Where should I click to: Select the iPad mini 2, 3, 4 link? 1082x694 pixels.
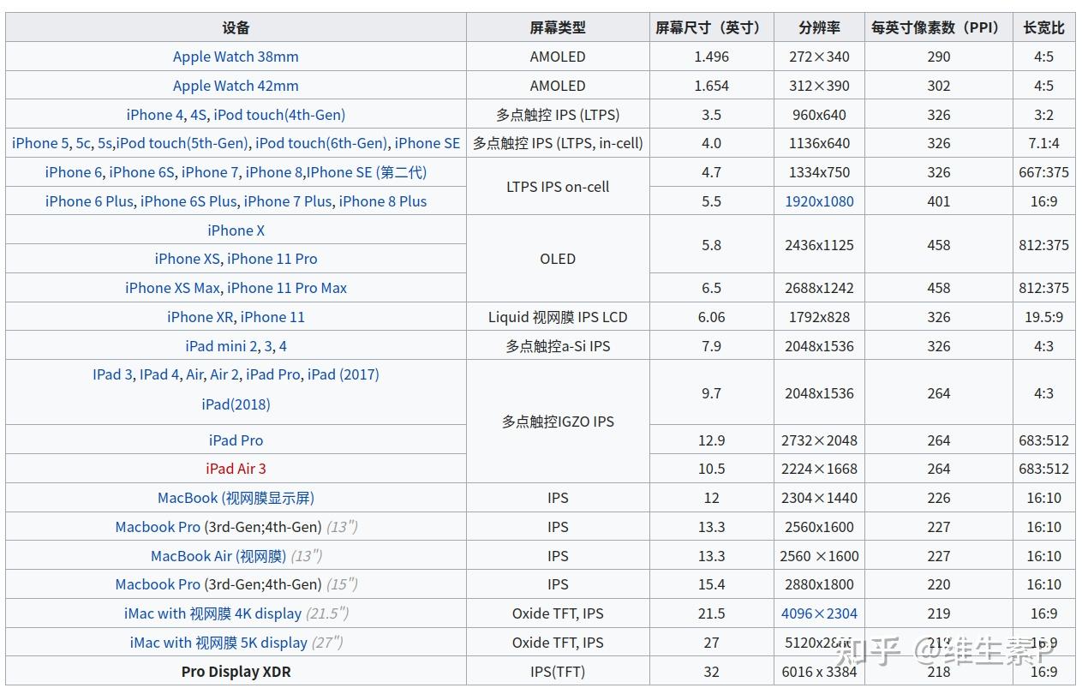coord(236,345)
